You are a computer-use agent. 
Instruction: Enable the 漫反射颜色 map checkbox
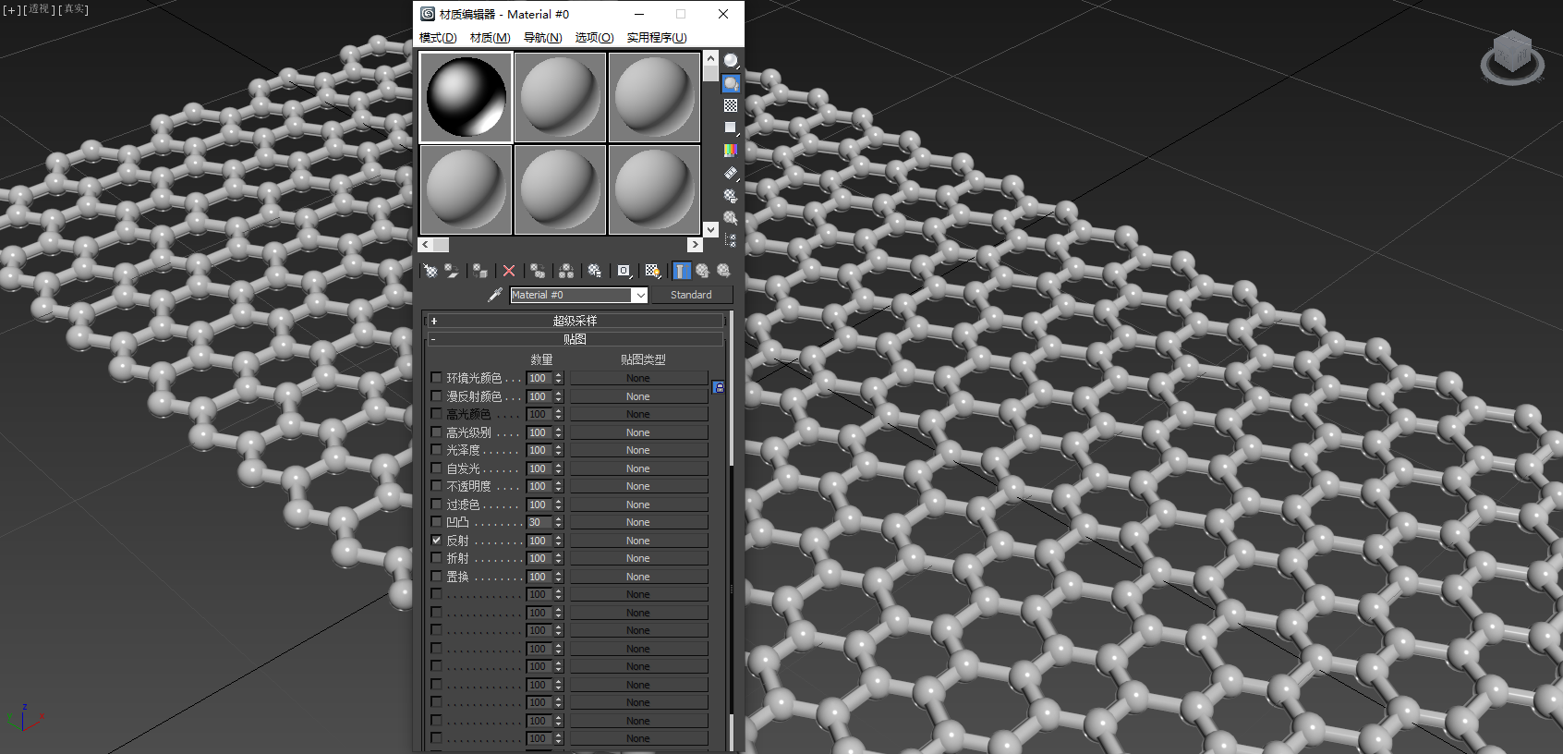click(x=436, y=396)
